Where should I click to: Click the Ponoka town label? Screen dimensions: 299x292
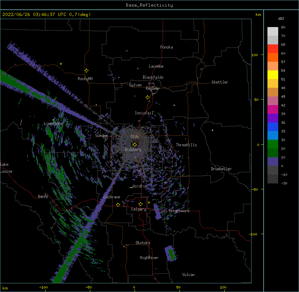click(x=166, y=47)
